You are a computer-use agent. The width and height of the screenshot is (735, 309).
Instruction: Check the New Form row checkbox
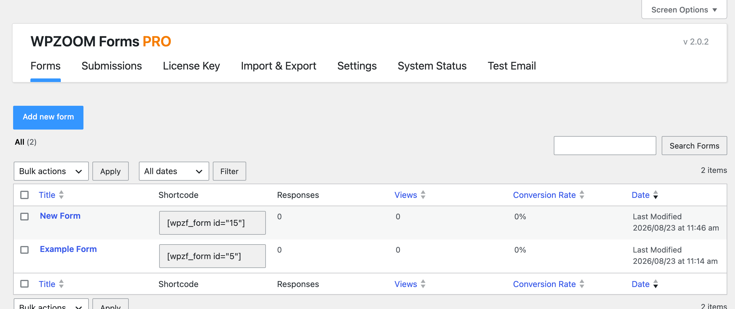coord(24,217)
